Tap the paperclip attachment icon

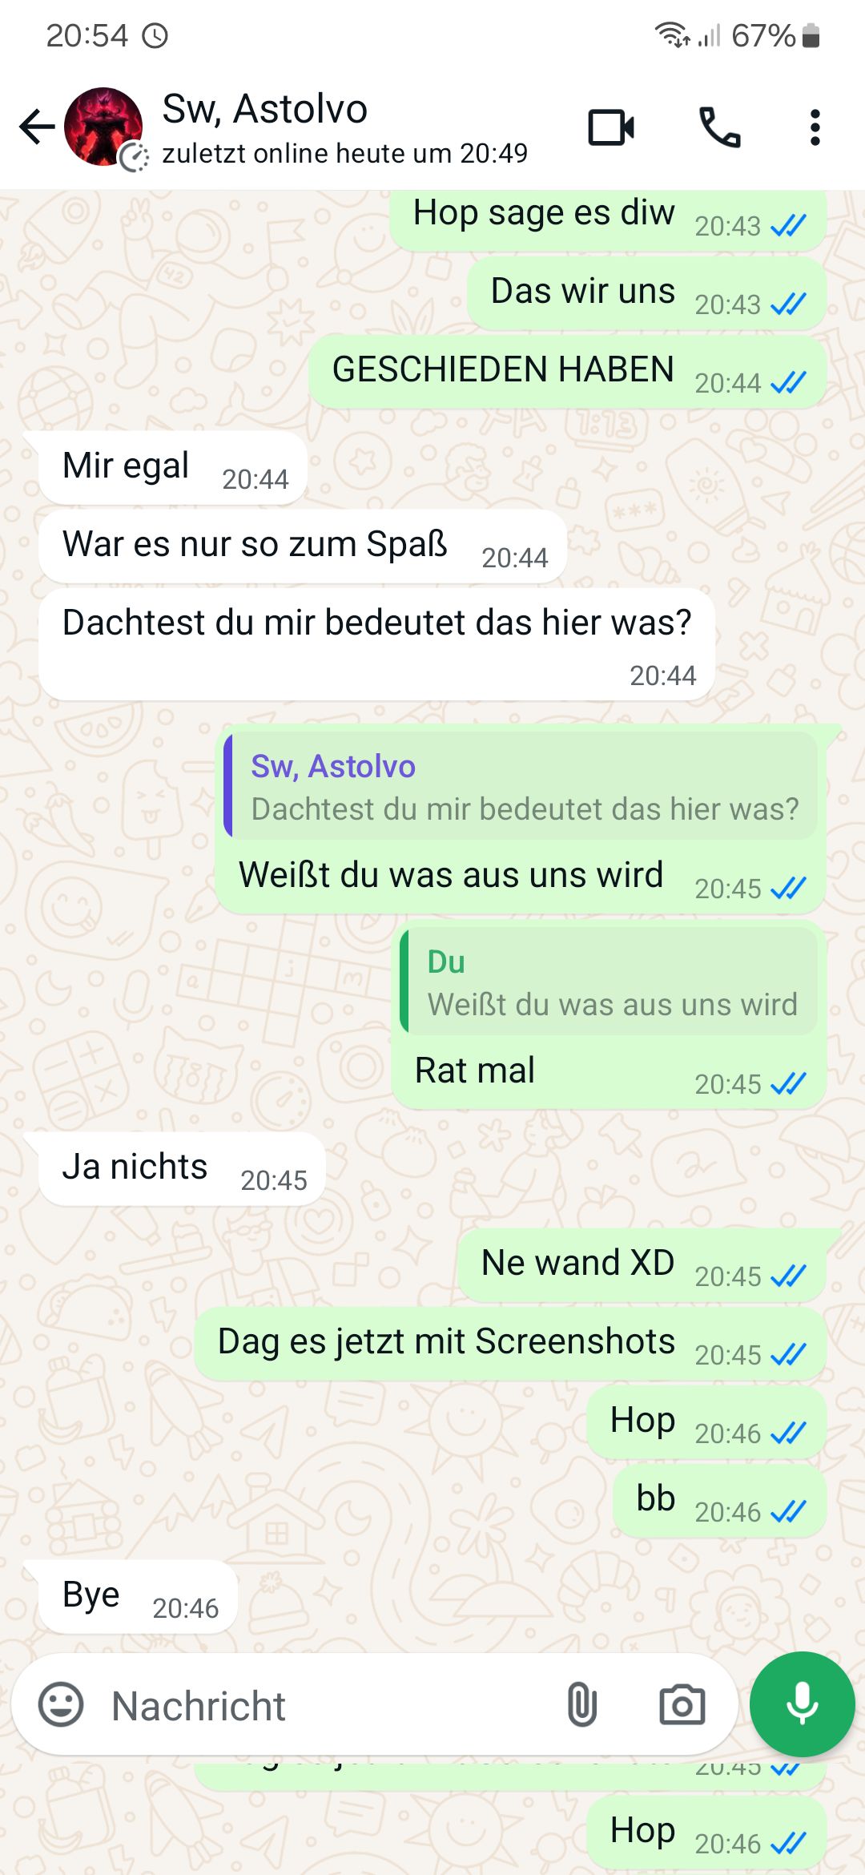(582, 1704)
